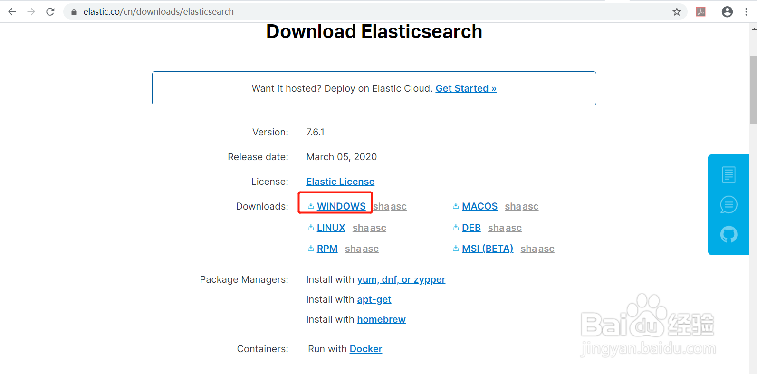The height and width of the screenshot is (374, 757).
Task: Reload the Elasticsearch download page
Action: [50, 11]
